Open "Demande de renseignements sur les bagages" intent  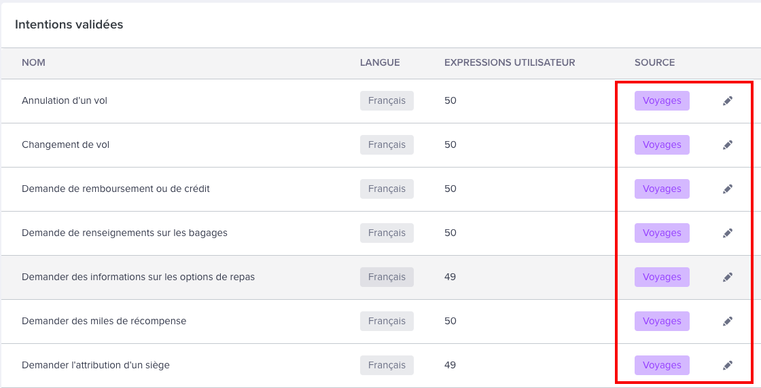click(124, 233)
